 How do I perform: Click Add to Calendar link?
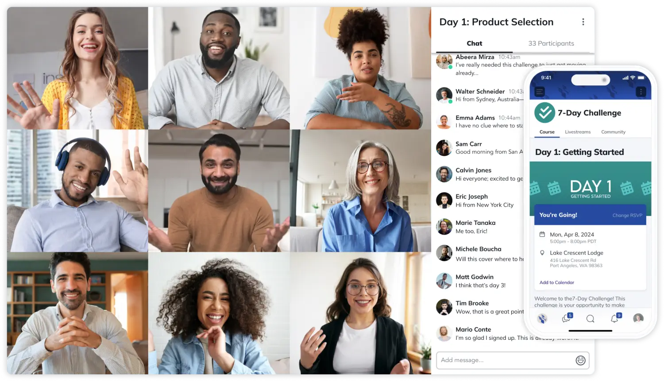pos(556,282)
